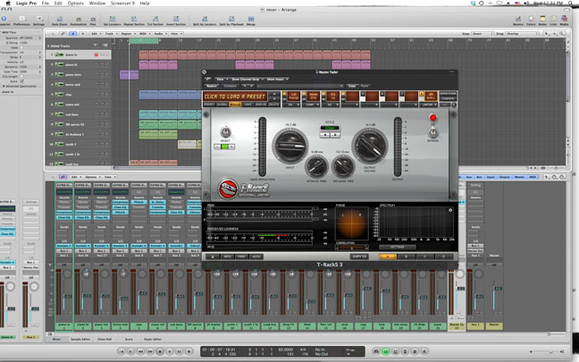Click the Click to Load a Preset display

(235, 97)
